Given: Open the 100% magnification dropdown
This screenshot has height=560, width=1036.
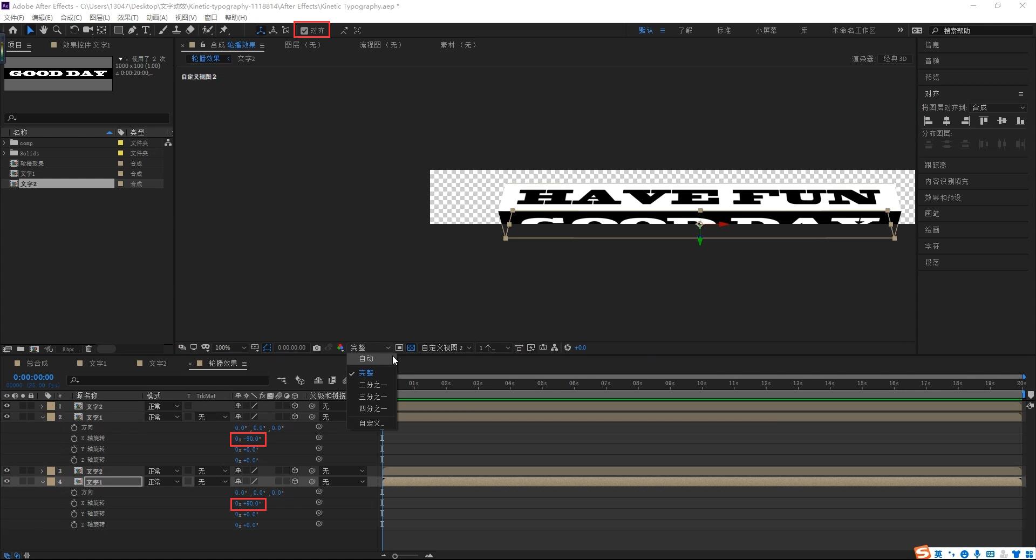Looking at the screenshot, I should 230,348.
